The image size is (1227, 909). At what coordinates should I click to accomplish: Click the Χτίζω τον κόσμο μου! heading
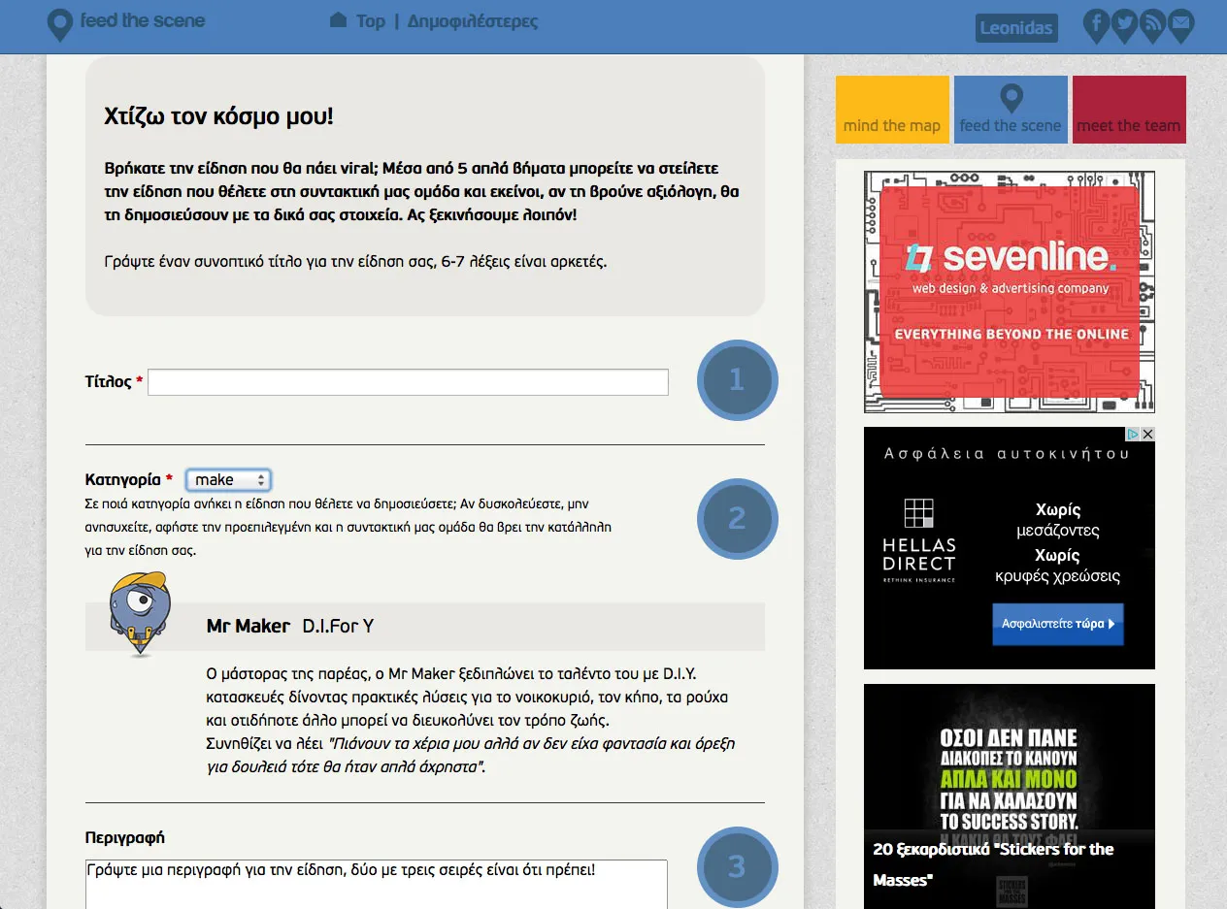tap(218, 116)
